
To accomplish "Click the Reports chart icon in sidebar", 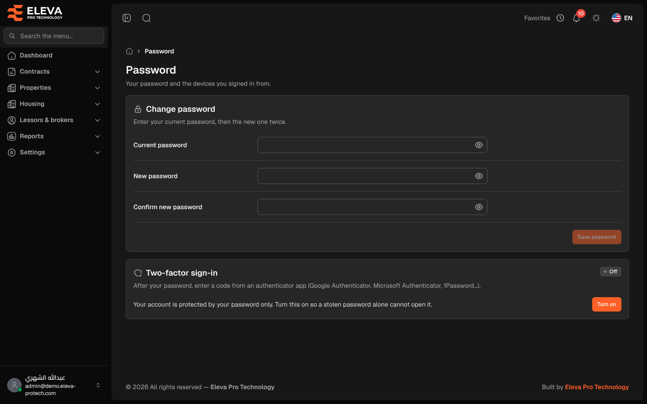I will pyautogui.click(x=12, y=136).
